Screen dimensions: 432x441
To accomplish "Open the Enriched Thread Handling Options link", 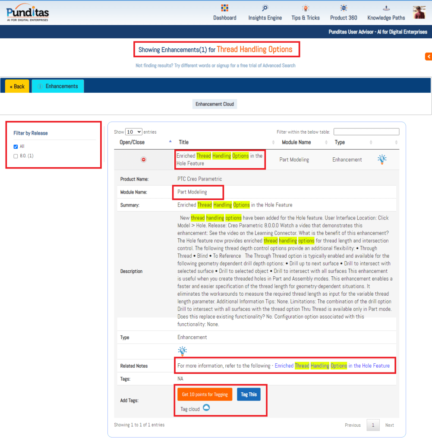I will 332,366.
